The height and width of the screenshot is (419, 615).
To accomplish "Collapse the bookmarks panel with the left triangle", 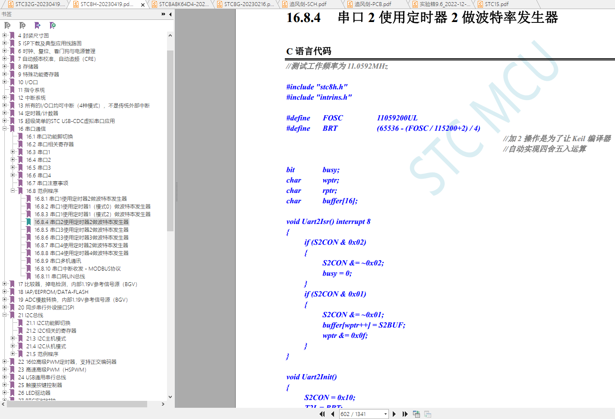I will click(170, 14).
